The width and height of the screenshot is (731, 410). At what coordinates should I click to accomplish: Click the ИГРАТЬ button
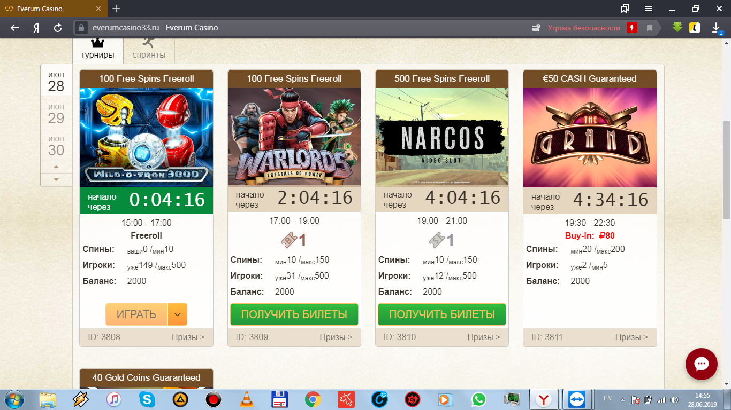coord(136,314)
